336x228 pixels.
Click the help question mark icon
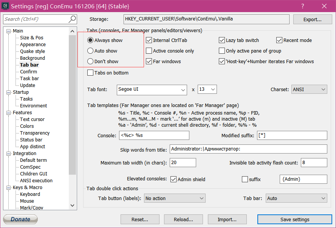tap(303, 6)
